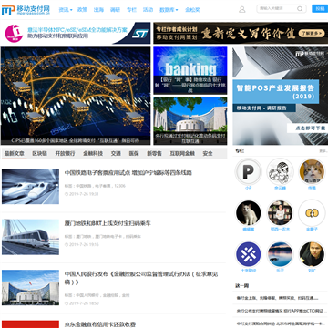Open the central bank building article thumbnail

coord(30,287)
